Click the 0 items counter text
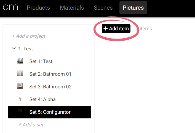Screen dimensions: 195x133 tap(144, 29)
